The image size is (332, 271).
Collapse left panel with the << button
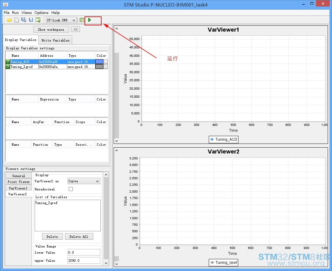coord(76,29)
